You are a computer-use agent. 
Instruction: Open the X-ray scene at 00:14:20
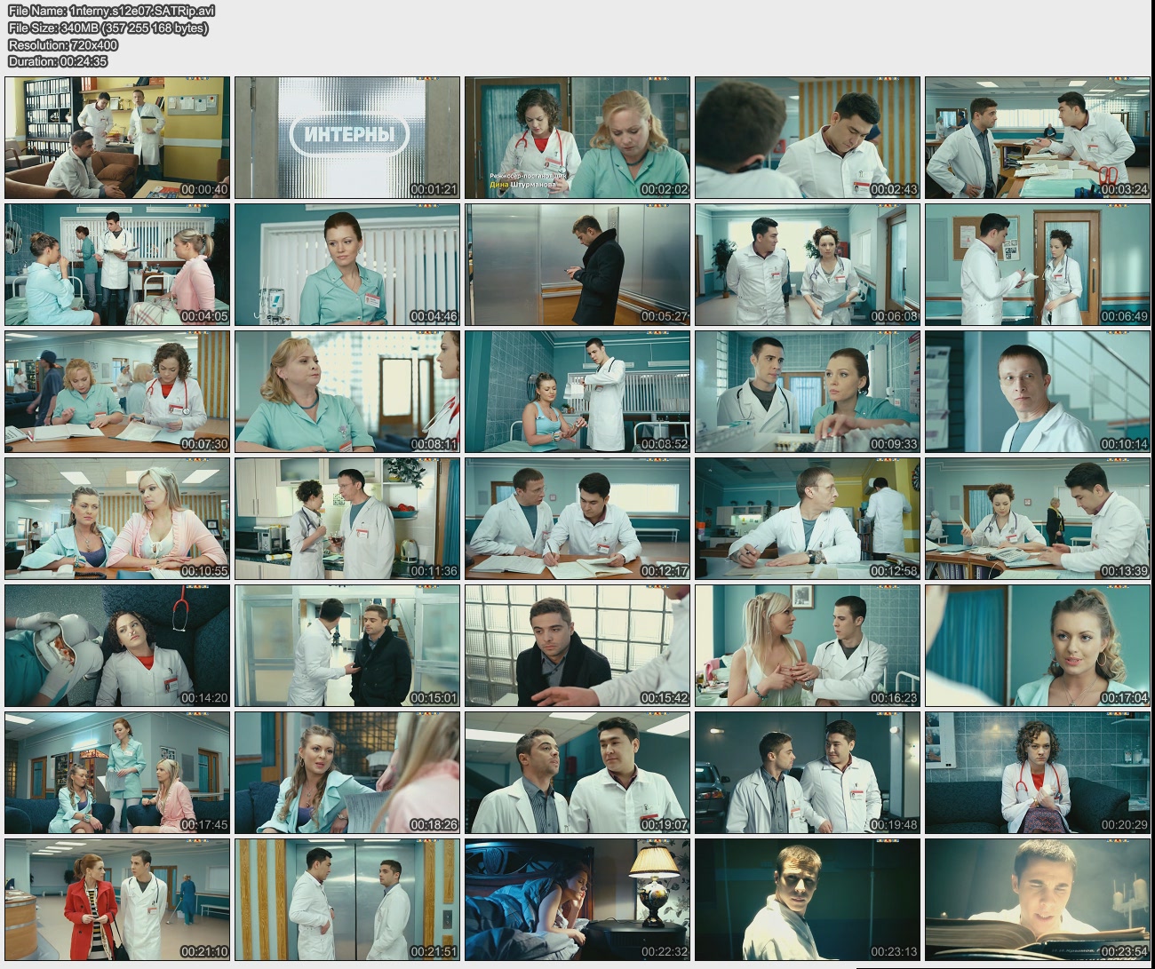pyautogui.click(x=117, y=646)
